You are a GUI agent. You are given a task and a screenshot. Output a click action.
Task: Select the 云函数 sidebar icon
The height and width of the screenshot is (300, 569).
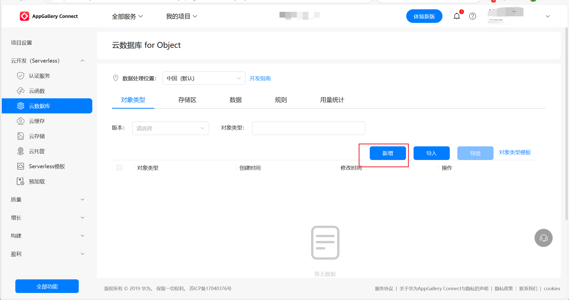[21, 91]
